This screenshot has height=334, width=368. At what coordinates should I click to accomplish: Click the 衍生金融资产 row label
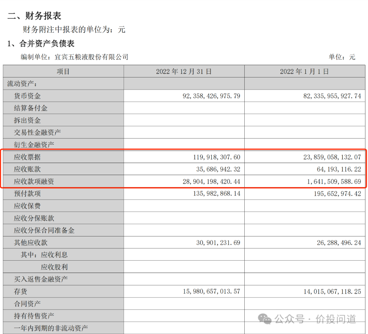(x=34, y=145)
